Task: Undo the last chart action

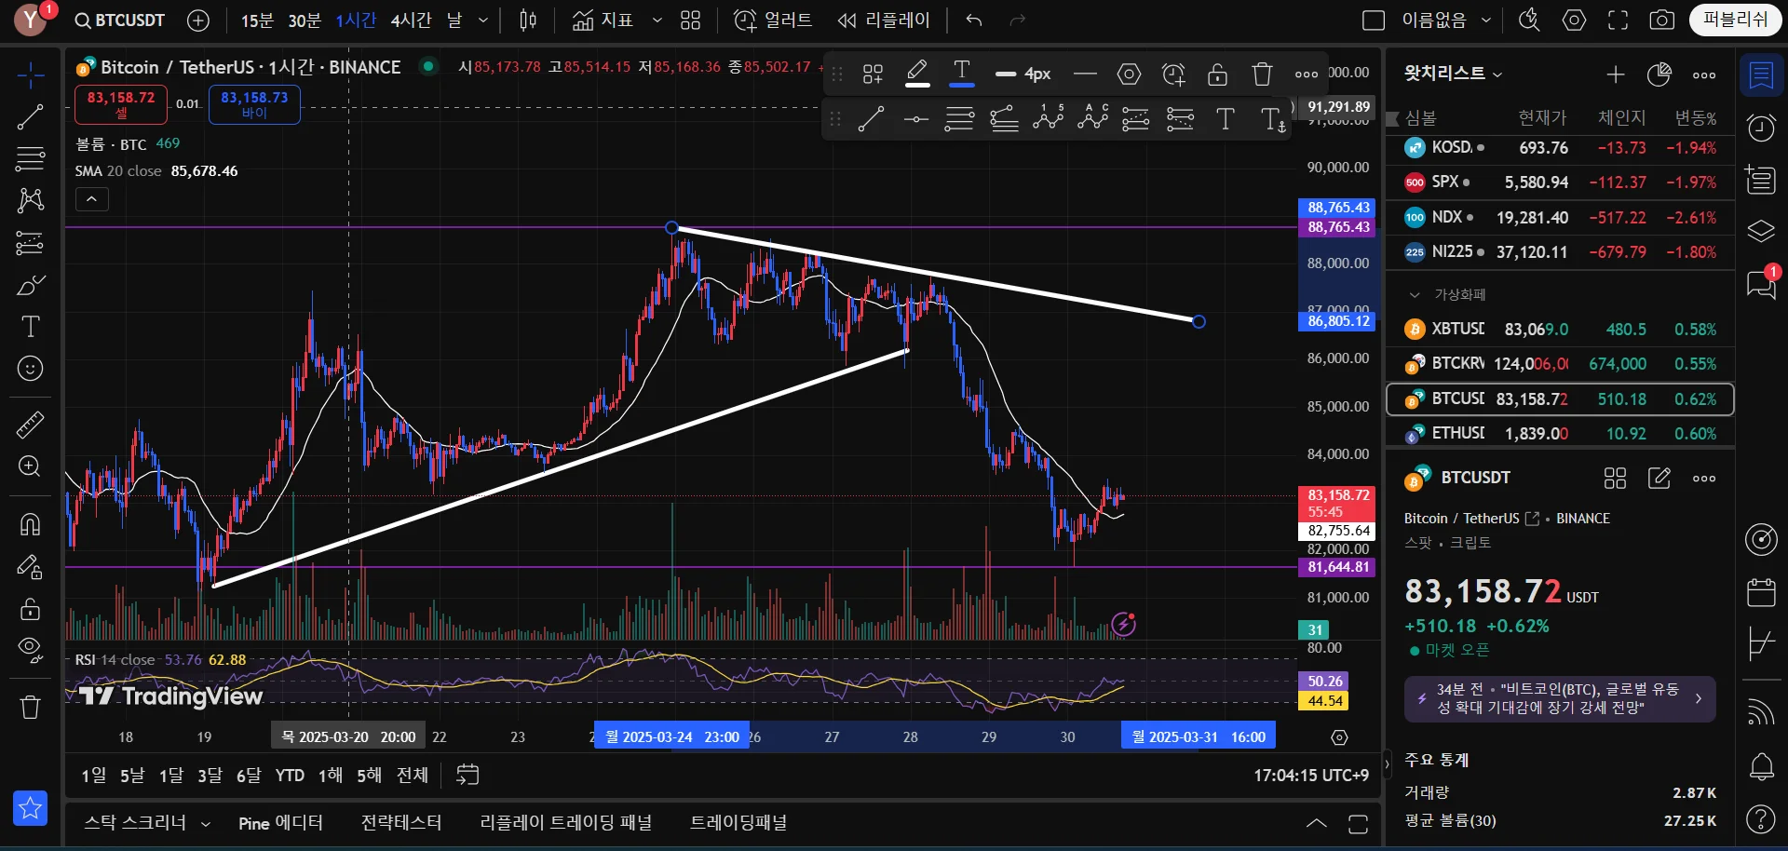Action: tap(974, 20)
